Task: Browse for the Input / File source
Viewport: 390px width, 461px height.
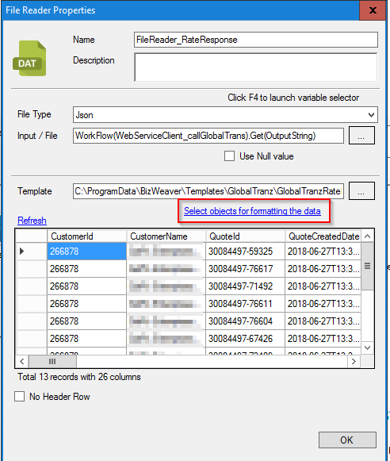Action: point(361,136)
